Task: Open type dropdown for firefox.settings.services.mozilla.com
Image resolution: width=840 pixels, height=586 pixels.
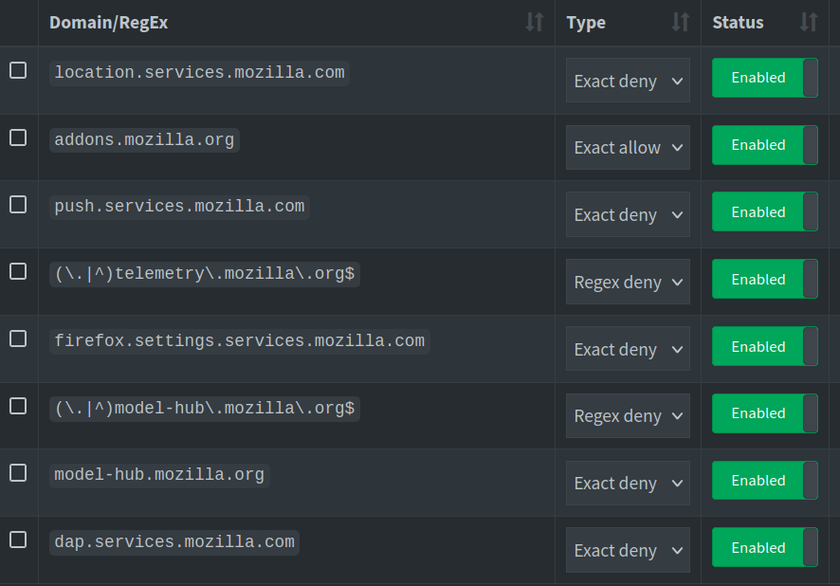Action: click(x=628, y=349)
